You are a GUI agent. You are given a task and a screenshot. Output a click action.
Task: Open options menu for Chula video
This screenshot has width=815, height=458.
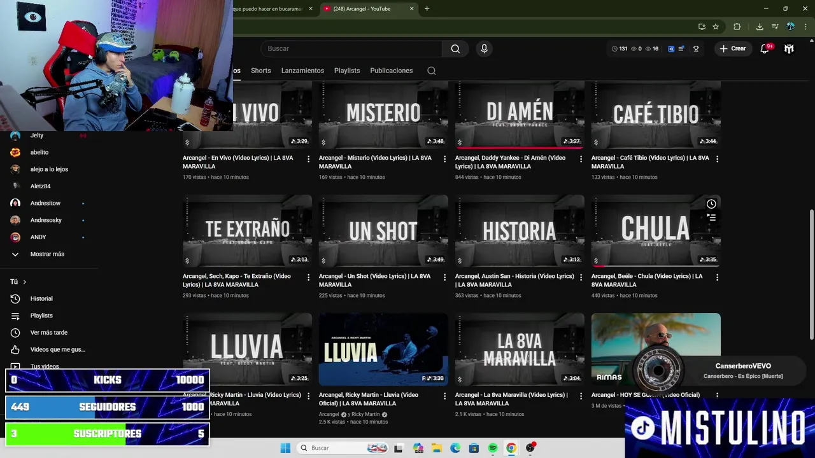point(717,277)
